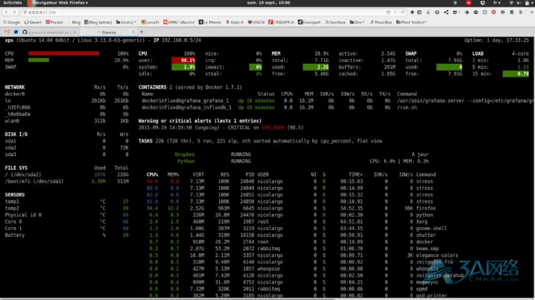Open the Pocket bookmark
535x300 pixels.
click(x=54, y=22)
